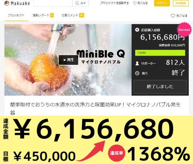The height and width of the screenshot is (164, 193).
Task: Open プロジェクトを掲載する link
Action: coord(114,3)
